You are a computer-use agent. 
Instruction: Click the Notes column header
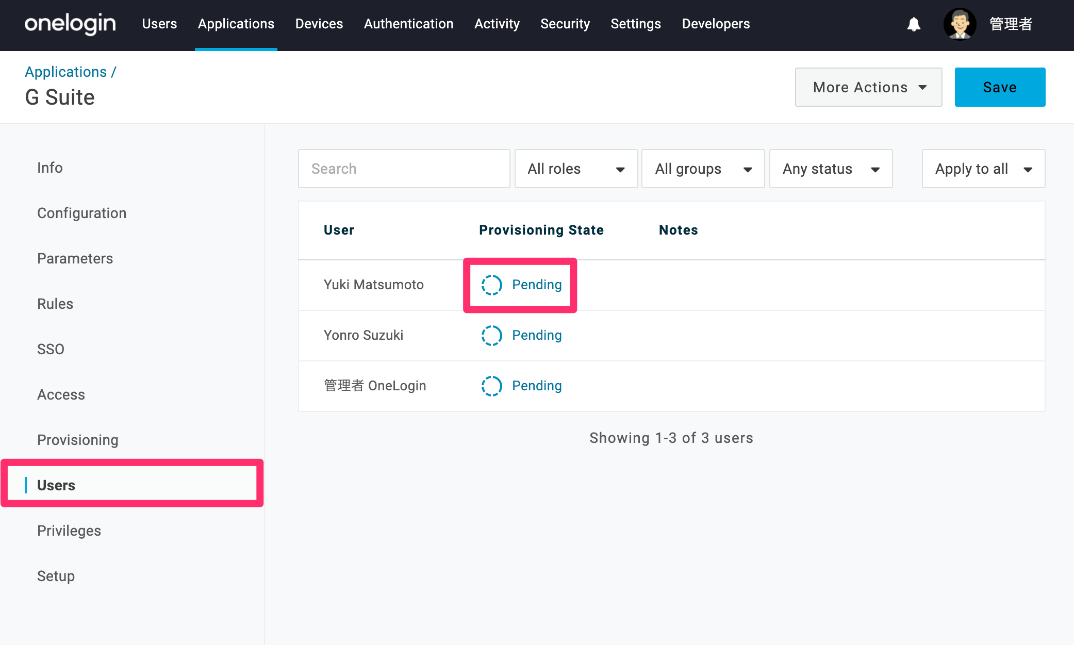point(679,230)
